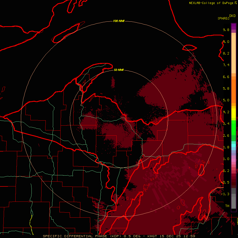The image size is (238, 238).
Task: Select the 5.8 scale value
Action: point(226,89)
